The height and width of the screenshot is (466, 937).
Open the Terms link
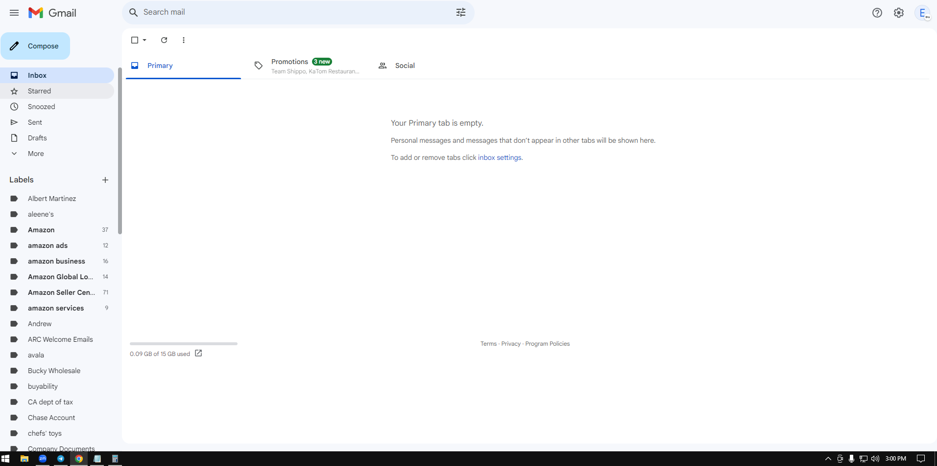[488, 344]
